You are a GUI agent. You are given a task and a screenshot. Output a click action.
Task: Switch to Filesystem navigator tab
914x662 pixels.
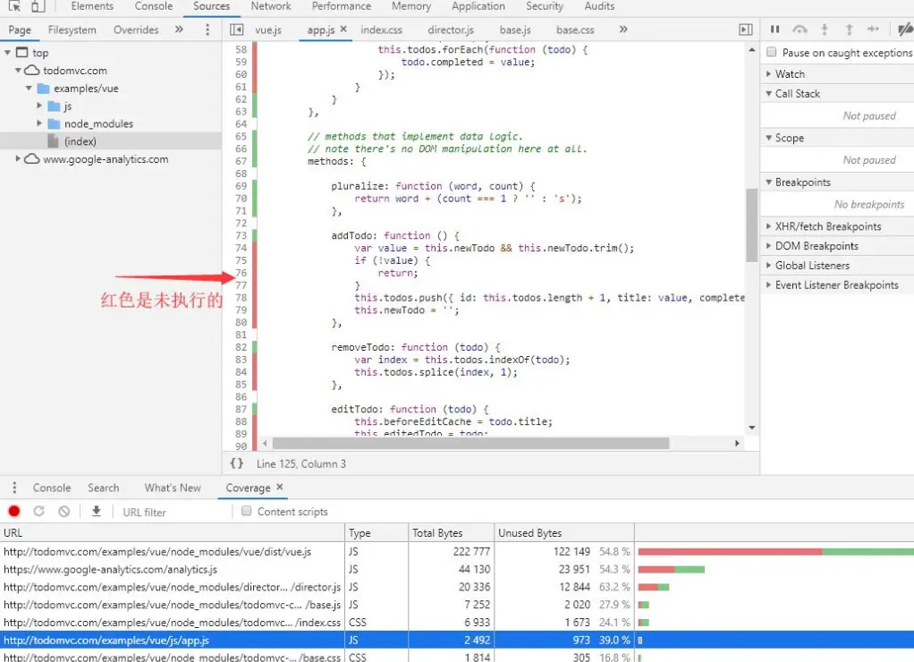point(72,30)
